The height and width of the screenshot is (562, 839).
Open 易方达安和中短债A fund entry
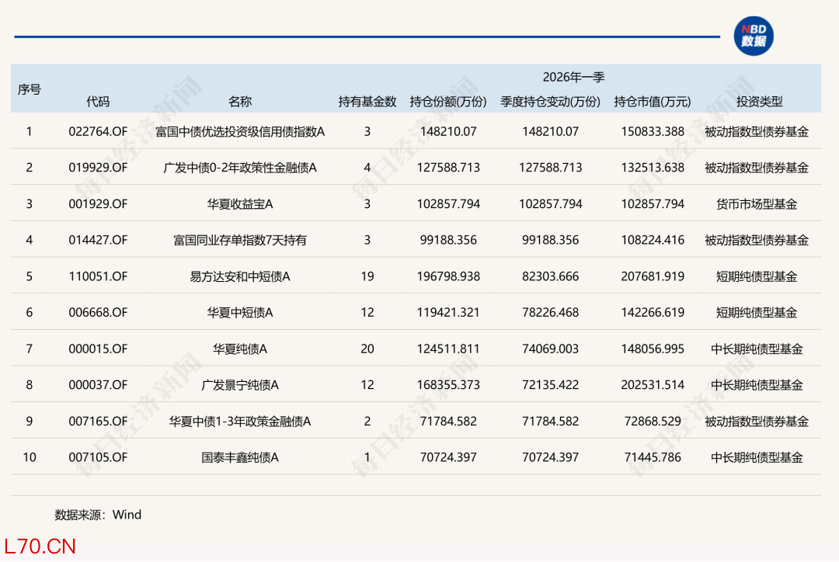[240, 276]
